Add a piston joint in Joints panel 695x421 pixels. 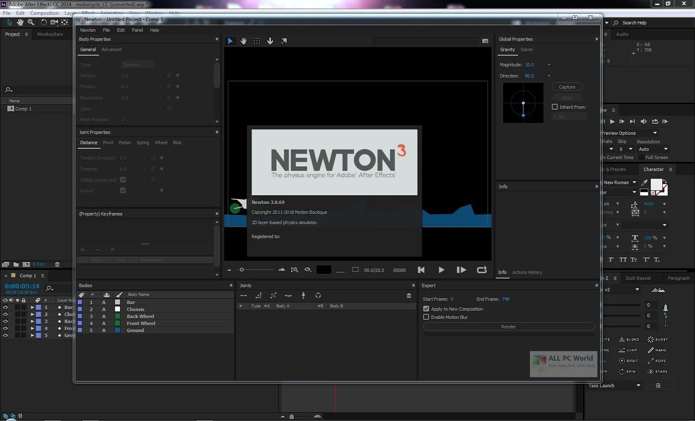[x=273, y=295]
